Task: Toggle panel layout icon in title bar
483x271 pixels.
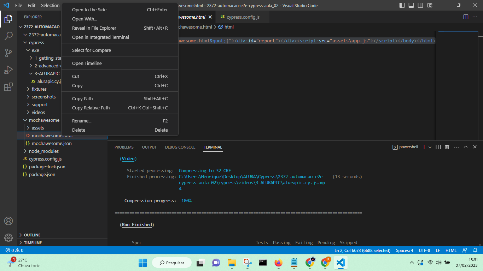Action: pyautogui.click(x=411, y=5)
